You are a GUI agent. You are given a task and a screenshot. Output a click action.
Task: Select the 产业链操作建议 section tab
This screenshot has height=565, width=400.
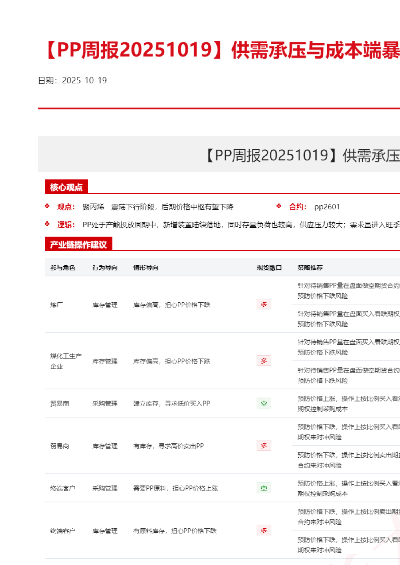click(78, 244)
